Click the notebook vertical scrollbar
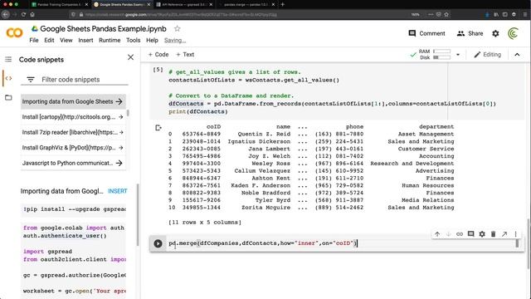Image resolution: width=531 pixels, height=299 pixels. [529, 243]
